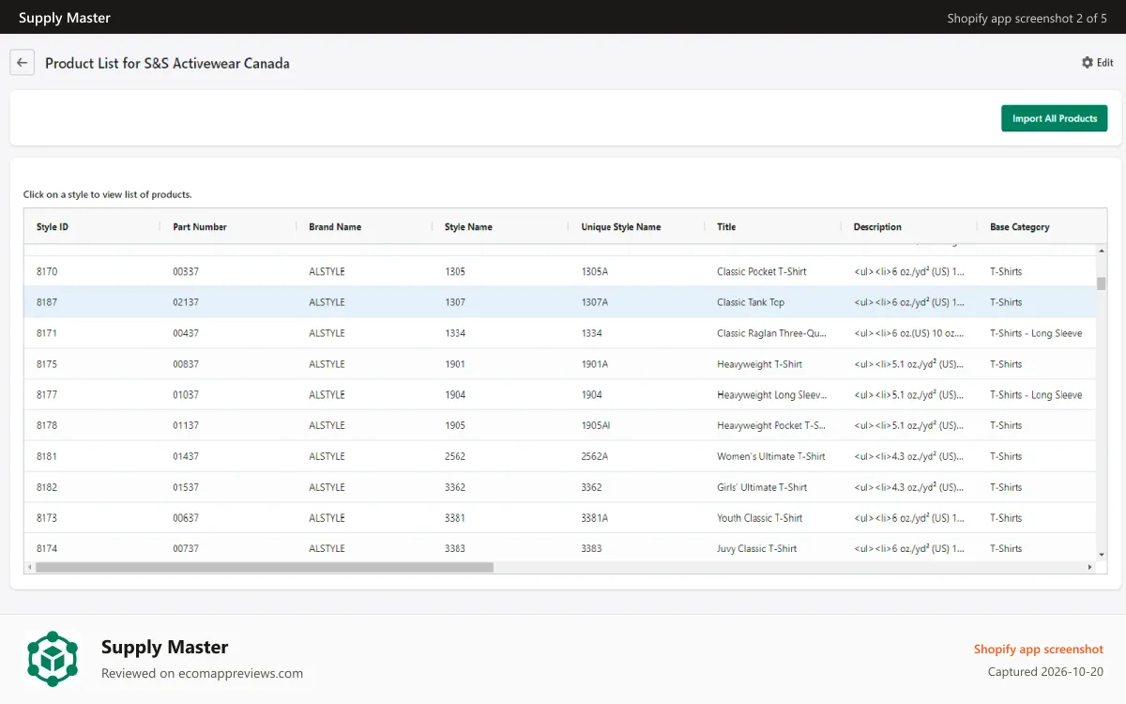Click the Women's Ultimate T-Shirt title
1126x704 pixels.
click(x=771, y=456)
